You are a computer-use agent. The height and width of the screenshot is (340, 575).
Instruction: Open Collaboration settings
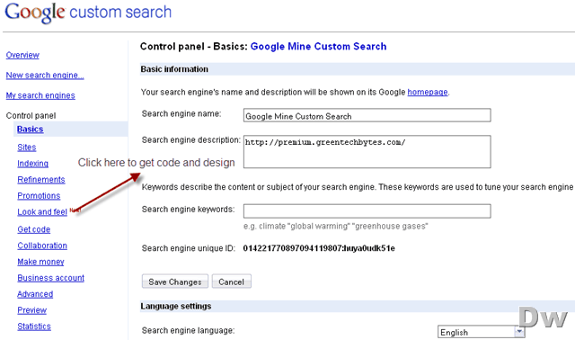tap(42, 246)
